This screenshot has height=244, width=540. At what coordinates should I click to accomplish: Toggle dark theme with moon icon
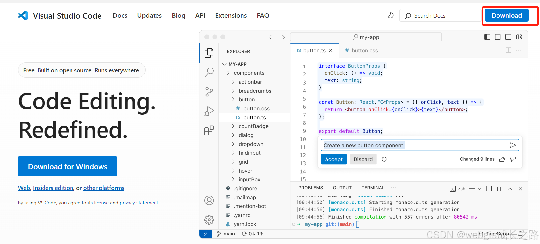click(390, 15)
